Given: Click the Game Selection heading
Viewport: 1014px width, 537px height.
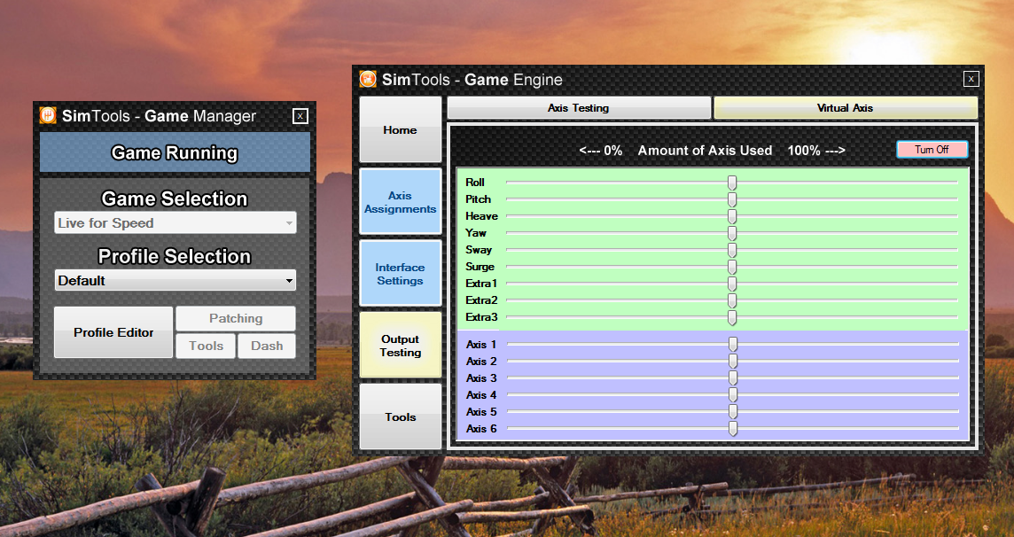Looking at the screenshot, I should pyautogui.click(x=175, y=198).
